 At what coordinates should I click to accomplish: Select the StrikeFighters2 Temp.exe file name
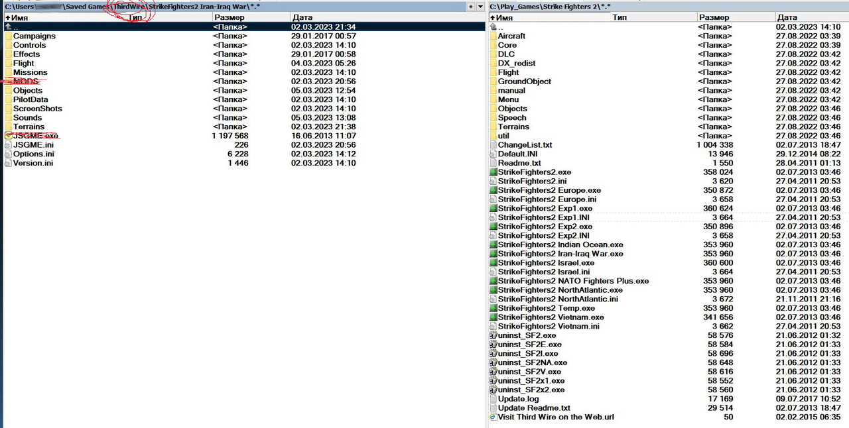pyautogui.click(x=547, y=308)
